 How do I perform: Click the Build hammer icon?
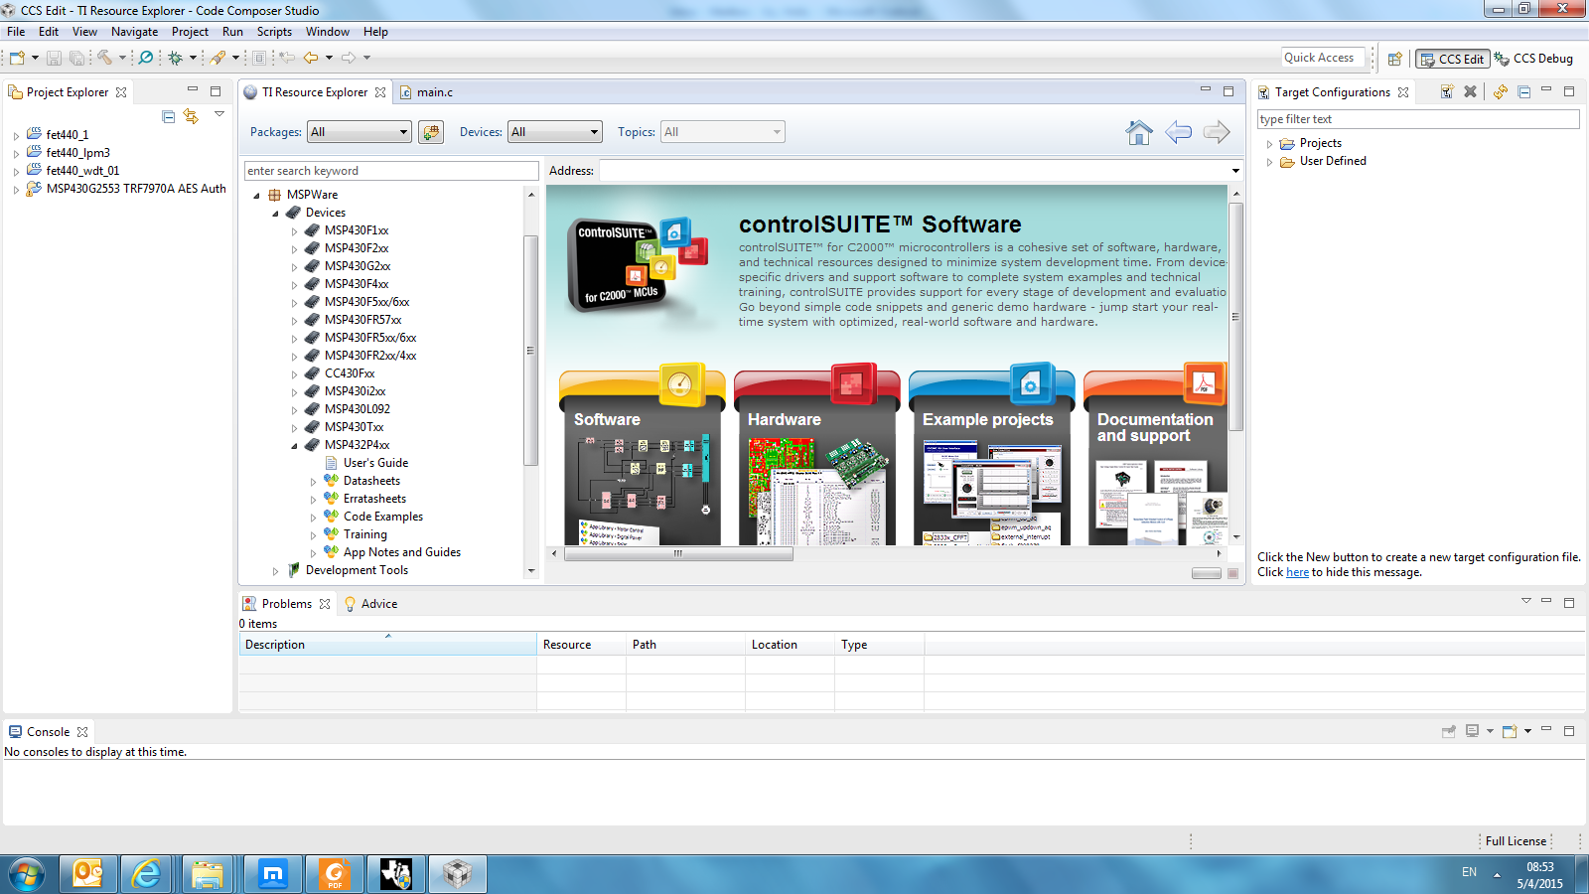pyautogui.click(x=104, y=58)
